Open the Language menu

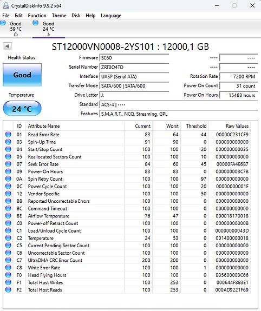[111, 16]
